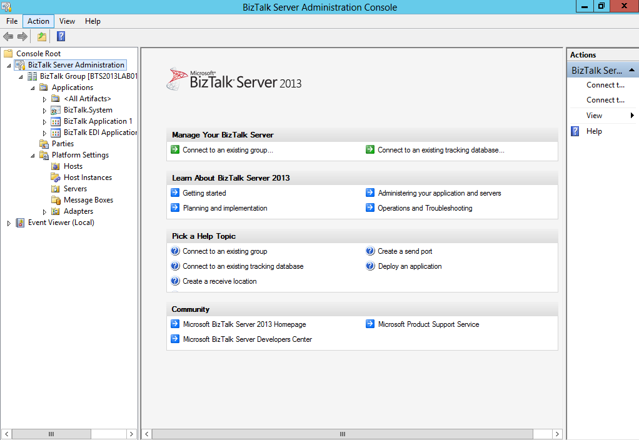Expand the All Artifacts tree node
Screen dimensions: 639x440
pyautogui.click(x=44, y=99)
